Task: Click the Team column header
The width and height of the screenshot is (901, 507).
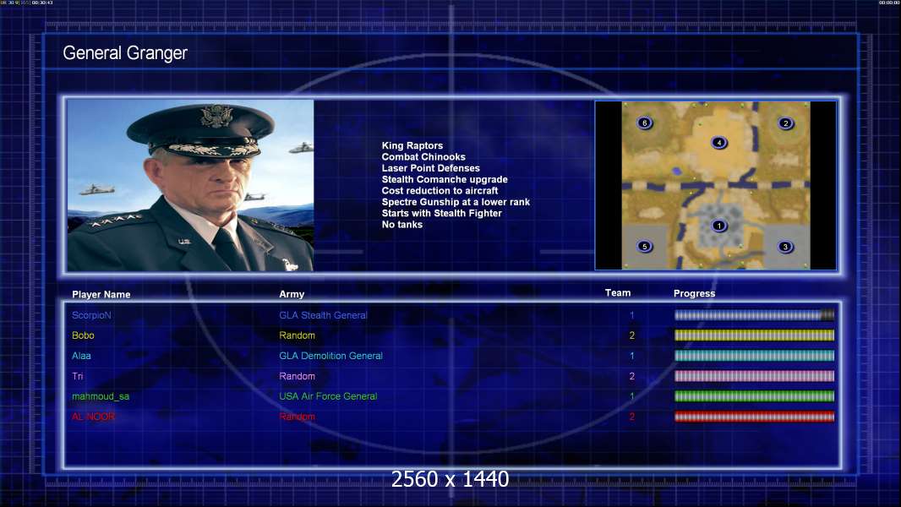Action: click(618, 293)
